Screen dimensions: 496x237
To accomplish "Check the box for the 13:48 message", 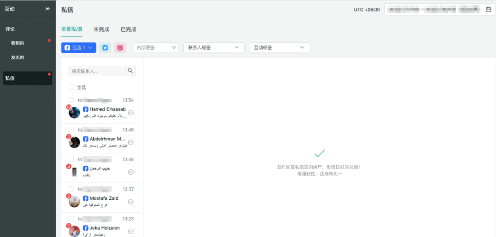I will pos(71,130).
